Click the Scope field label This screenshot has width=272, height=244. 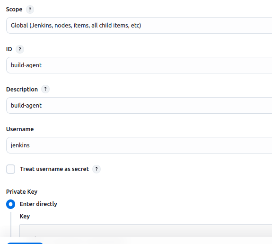click(x=14, y=9)
